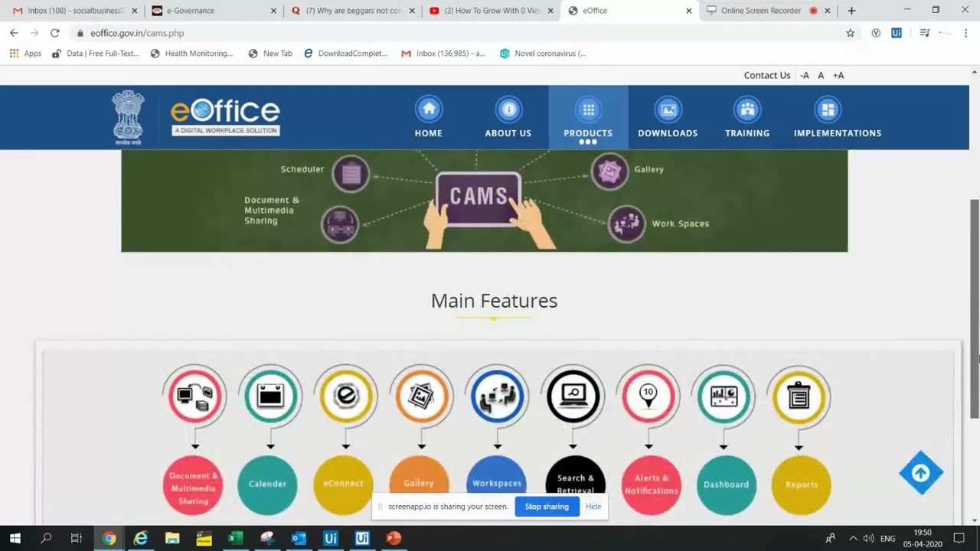Increase font size with +A
Image resolution: width=980 pixels, height=551 pixels.
coord(838,75)
